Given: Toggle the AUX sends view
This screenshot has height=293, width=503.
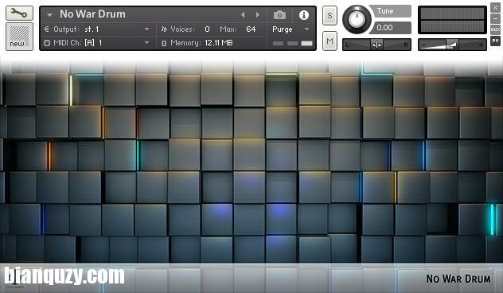Looking at the screenshot, I should pos(495,29).
